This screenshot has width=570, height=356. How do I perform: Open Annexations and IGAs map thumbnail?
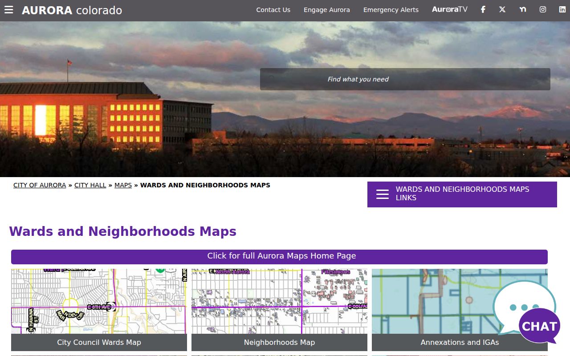(x=460, y=301)
